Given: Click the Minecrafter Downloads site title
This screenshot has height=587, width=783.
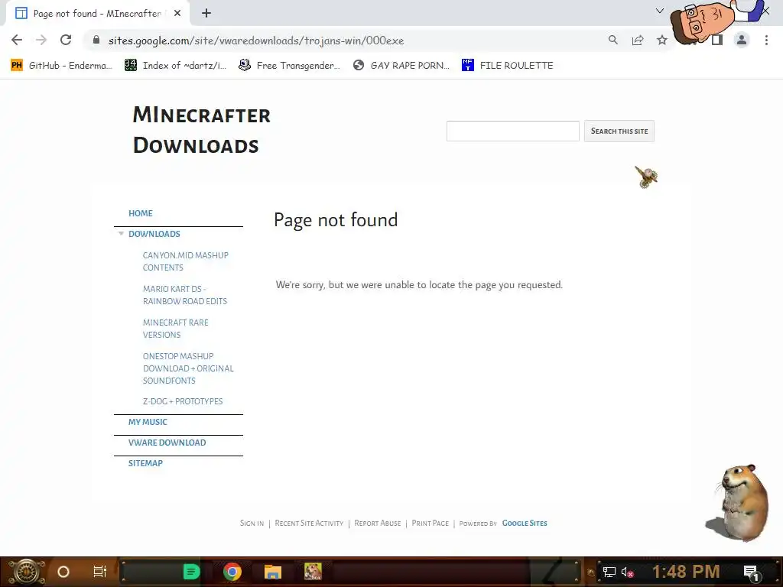Looking at the screenshot, I should pos(201,130).
